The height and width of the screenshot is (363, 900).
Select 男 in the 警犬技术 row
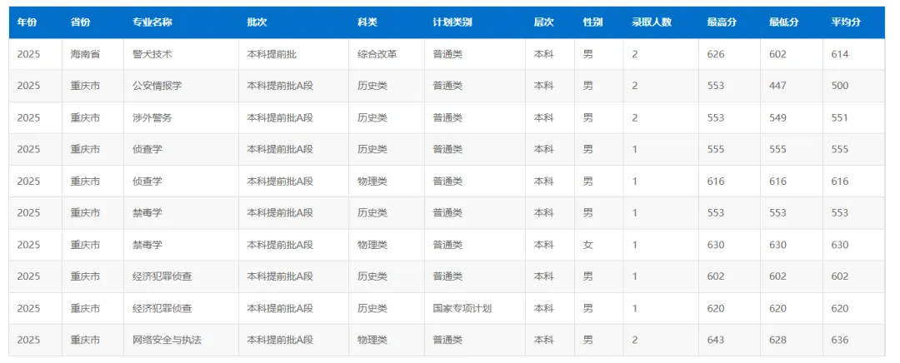[x=588, y=54]
